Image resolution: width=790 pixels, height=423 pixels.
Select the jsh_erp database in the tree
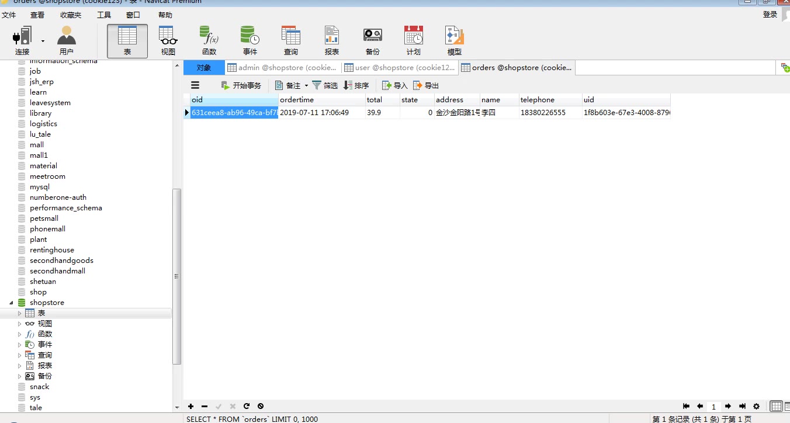(41, 82)
